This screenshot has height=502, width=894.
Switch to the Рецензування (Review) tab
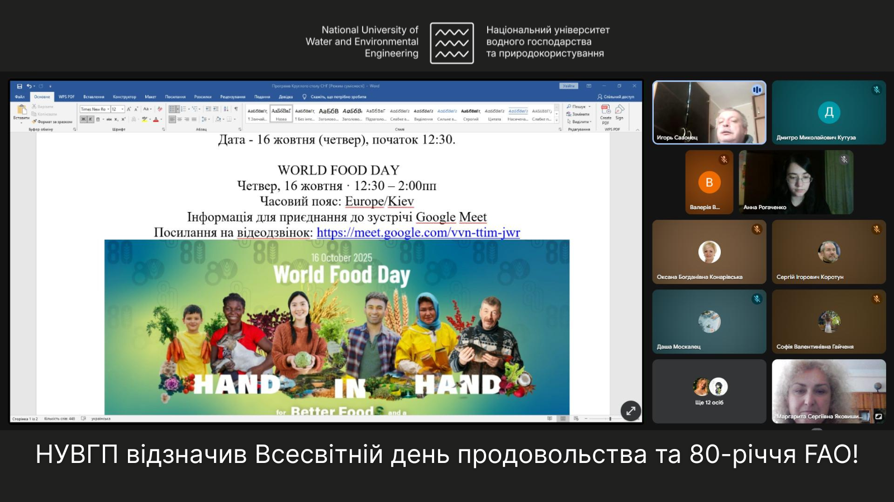coord(232,97)
